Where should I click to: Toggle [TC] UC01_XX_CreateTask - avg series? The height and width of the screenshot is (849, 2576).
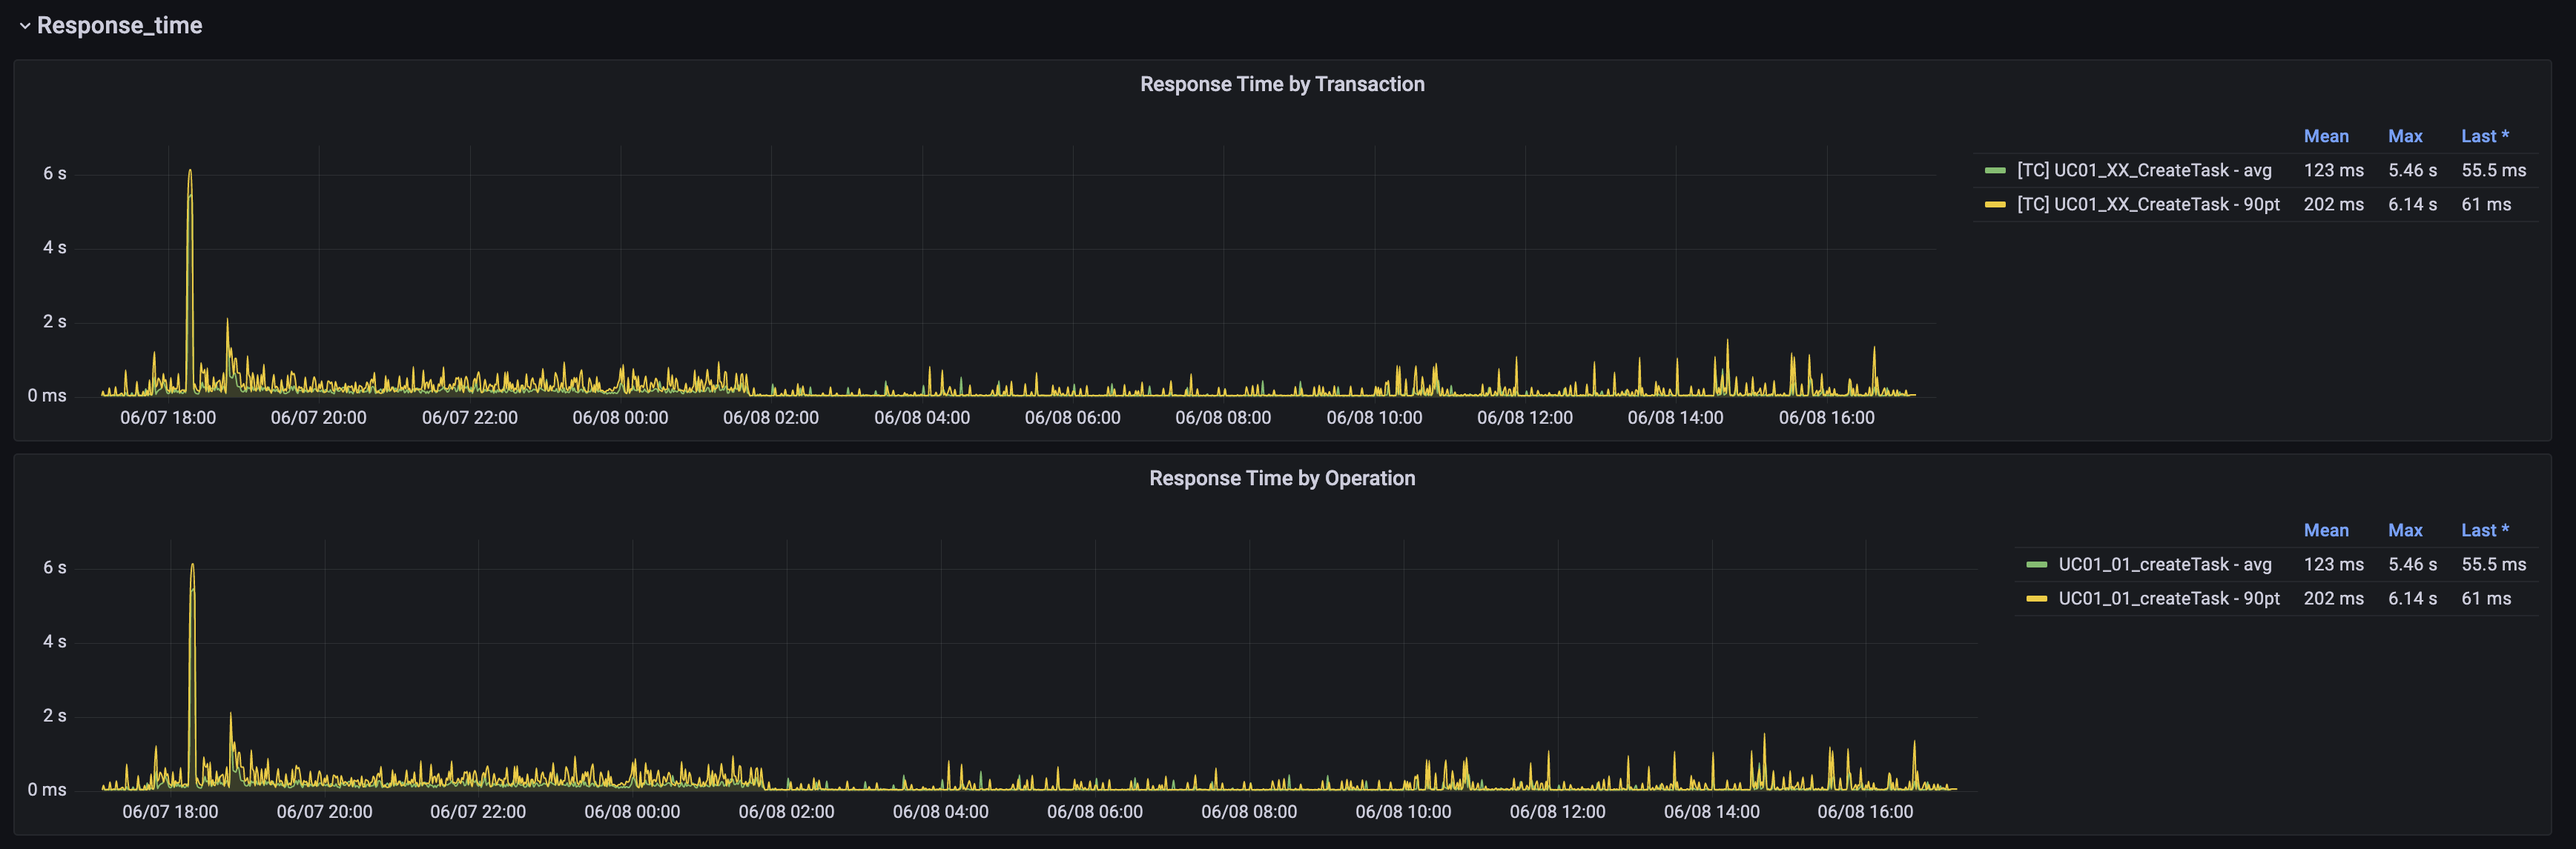[x=2144, y=170]
